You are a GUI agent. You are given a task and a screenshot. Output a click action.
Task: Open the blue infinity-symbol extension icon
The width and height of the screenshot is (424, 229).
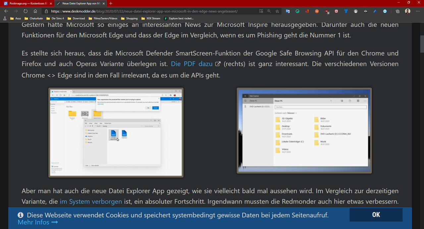point(385,11)
